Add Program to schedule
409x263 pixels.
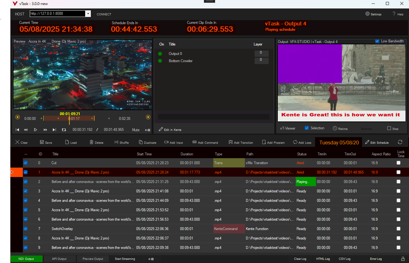(273, 142)
